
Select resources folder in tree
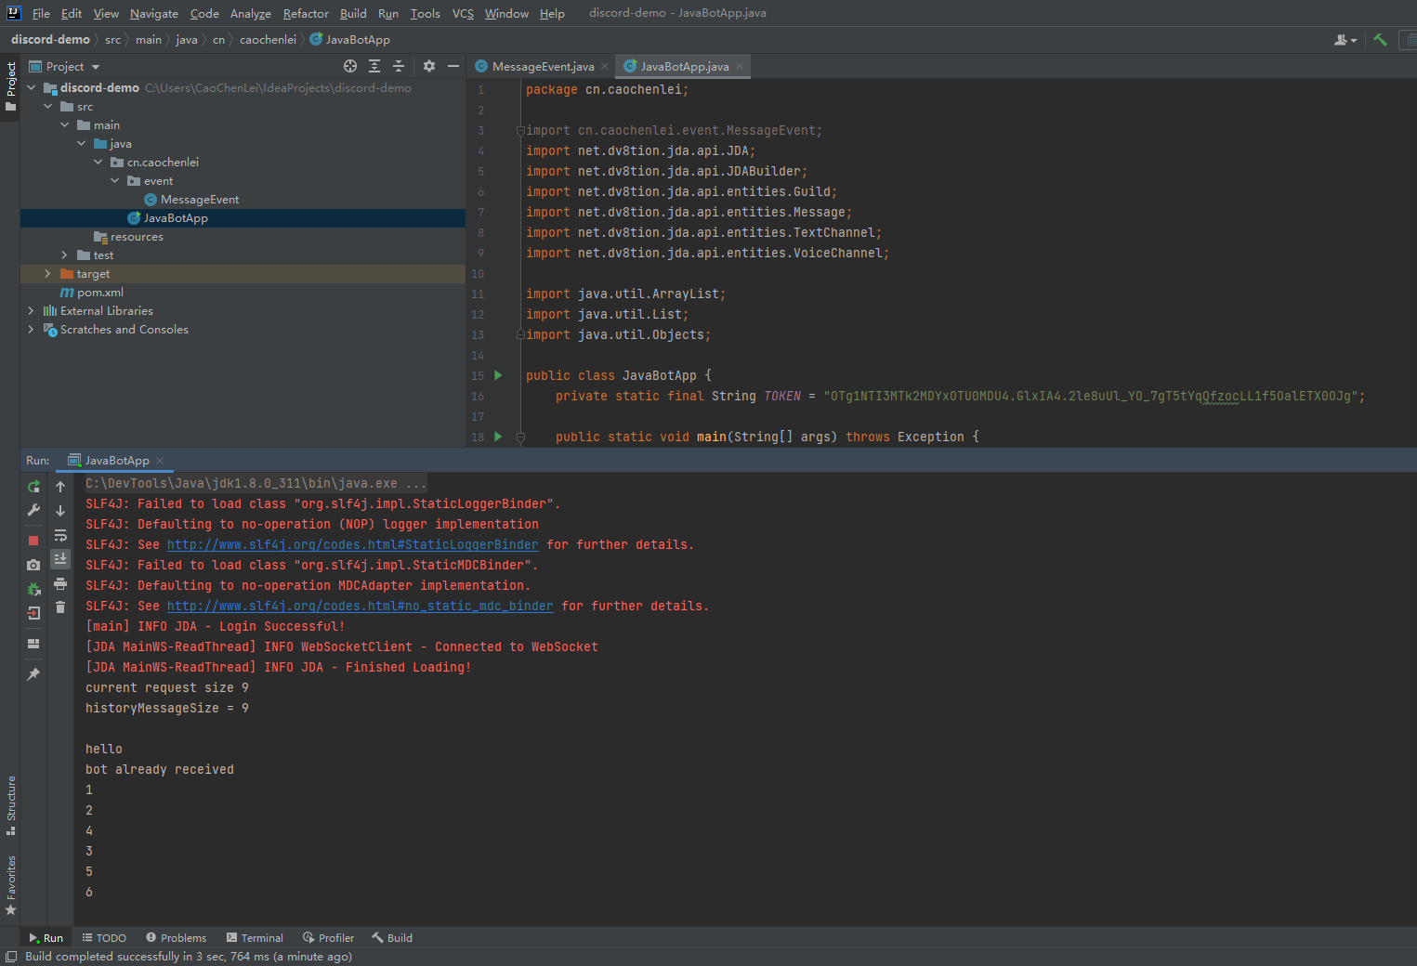click(x=137, y=236)
